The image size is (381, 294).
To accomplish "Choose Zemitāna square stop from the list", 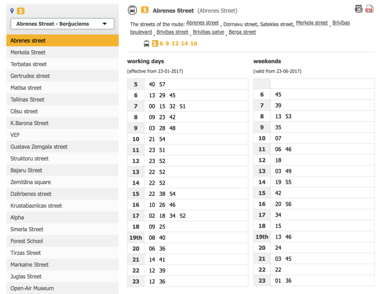I will (x=31, y=182).
